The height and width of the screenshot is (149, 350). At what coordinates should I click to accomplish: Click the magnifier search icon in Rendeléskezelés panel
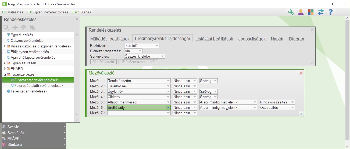point(6,27)
